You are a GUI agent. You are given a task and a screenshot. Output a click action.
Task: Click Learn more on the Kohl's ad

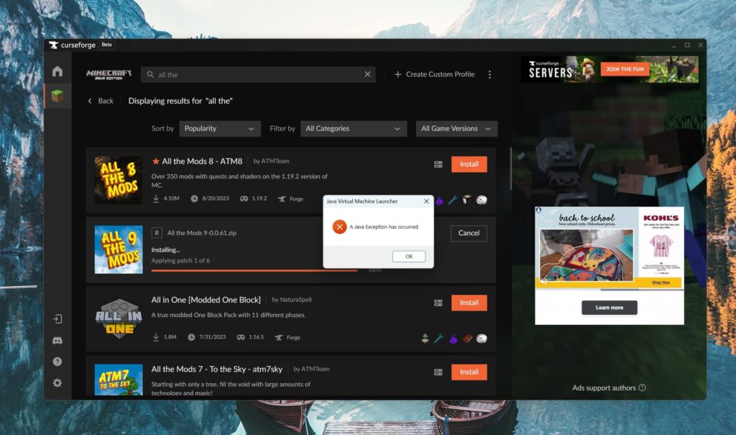[609, 308]
